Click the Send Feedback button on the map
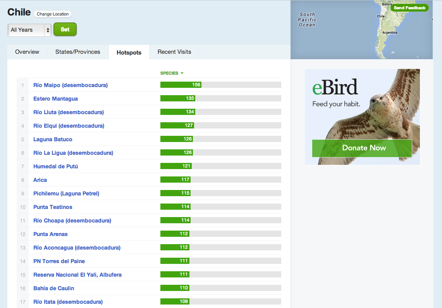 [x=410, y=7]
